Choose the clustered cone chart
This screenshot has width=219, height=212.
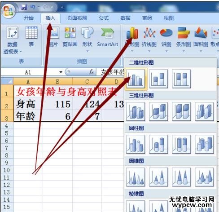tap(136, 177)
